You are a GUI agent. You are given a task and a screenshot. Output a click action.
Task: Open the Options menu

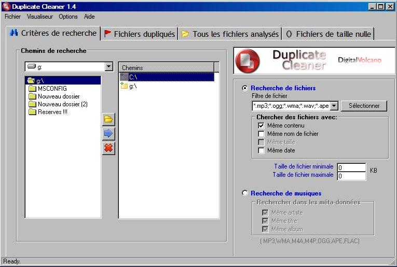[x=68, y=17]
